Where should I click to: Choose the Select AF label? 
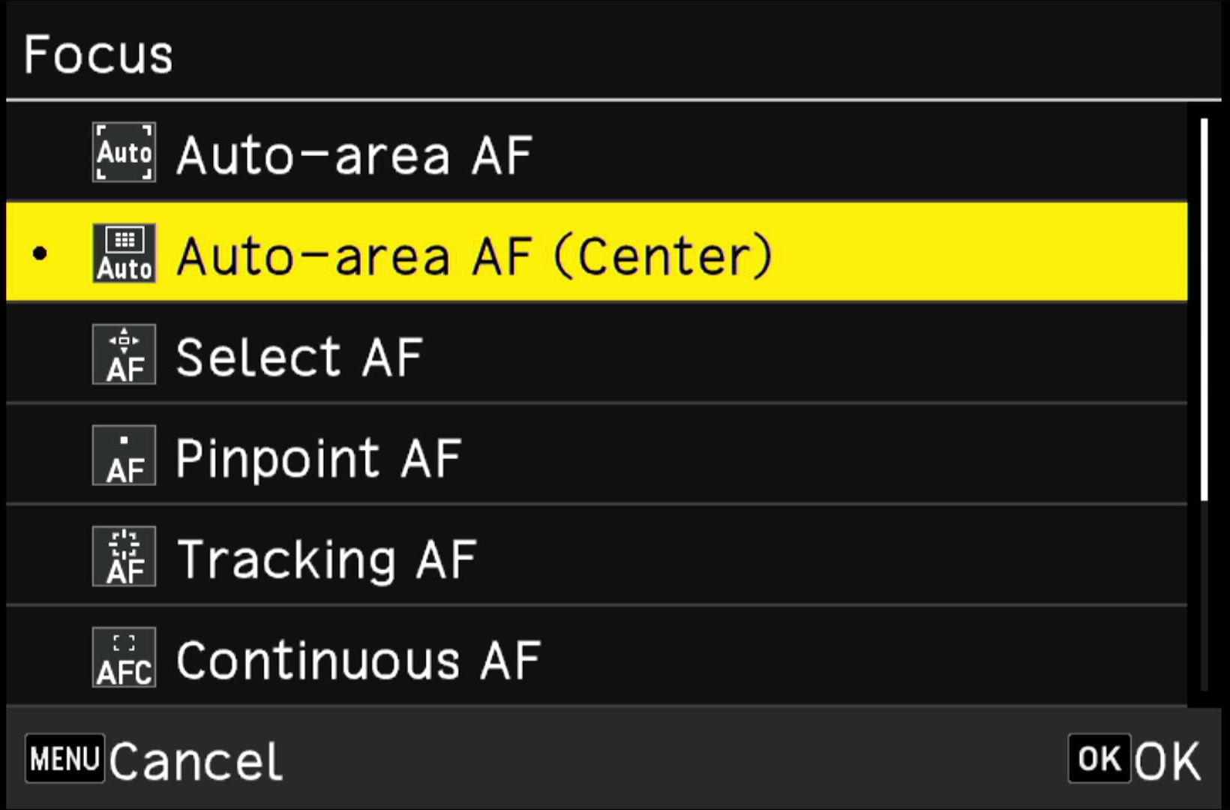(x=299, y=357)
